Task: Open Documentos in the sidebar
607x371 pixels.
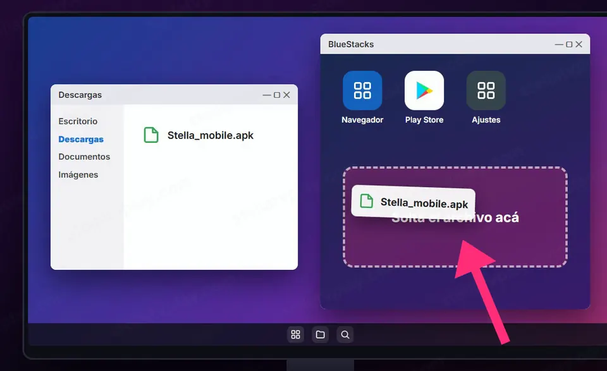Action: pyautogui.click(x=84, y=157)
